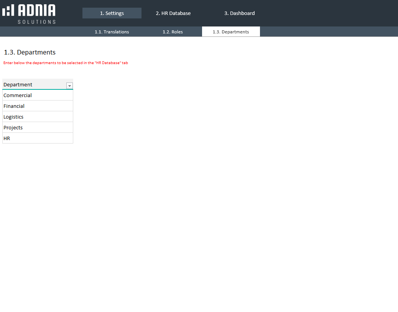Click the ADNIA logo bar-chart symbol
This screenshot has height=312, width=398.
8,10
